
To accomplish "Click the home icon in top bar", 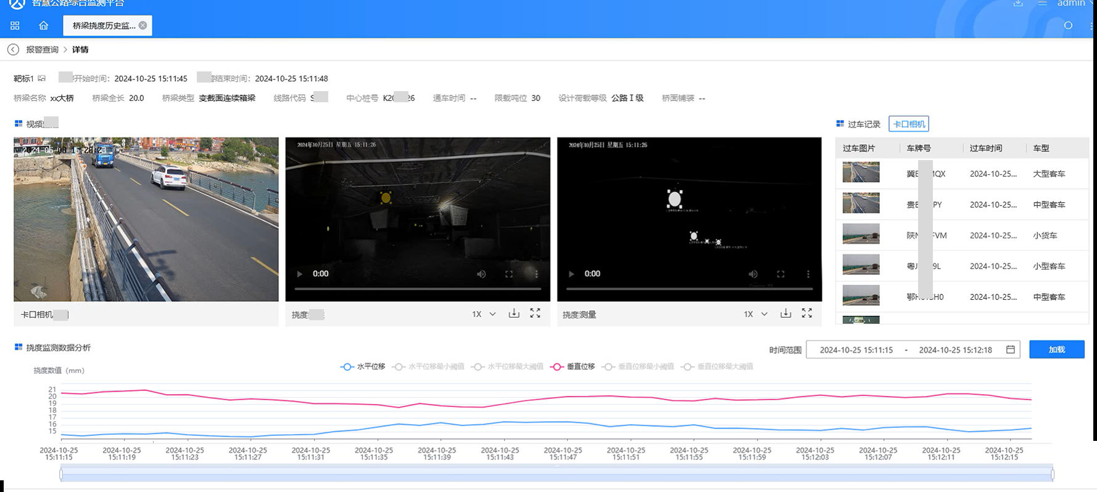I will [x=43, y=25].
